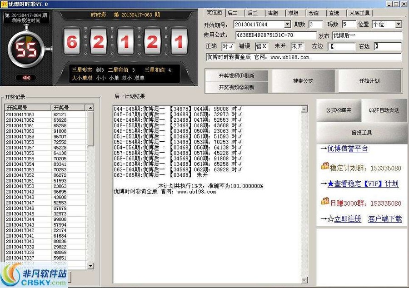Click the first lottery digit reel 6
The width and height of the screenshot is (409, 288).
click(x=72, y=41)
